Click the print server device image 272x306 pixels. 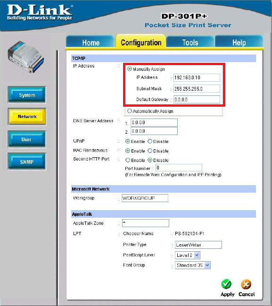pyautogui.click(x=26, y=57)
